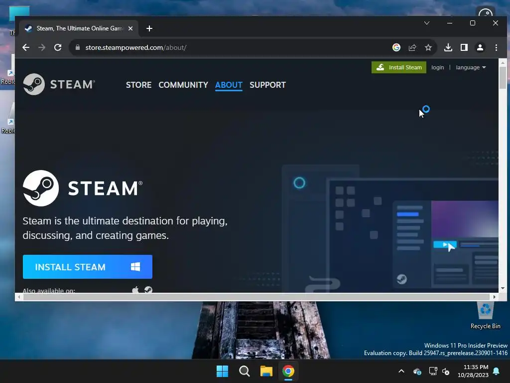Open the Google icon in address bar
The height and width of the screenshot is (383, 510).
[x=396, y=47]
